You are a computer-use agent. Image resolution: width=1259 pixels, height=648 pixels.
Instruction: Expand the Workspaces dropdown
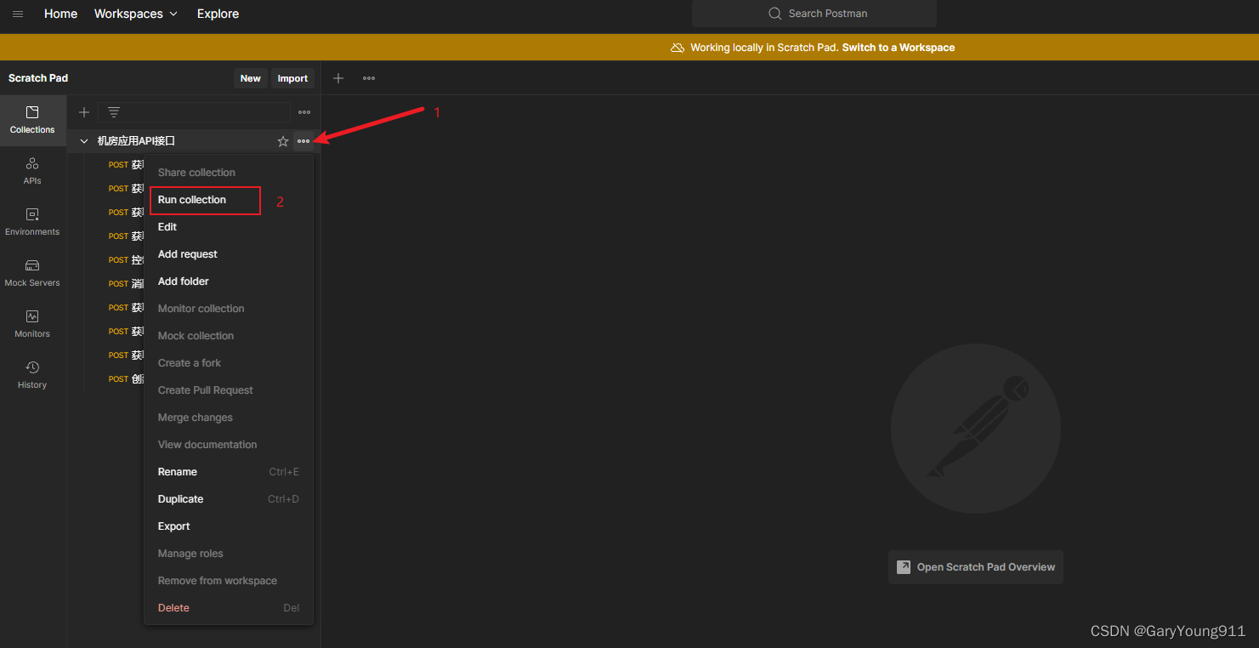tap(136, 14)
